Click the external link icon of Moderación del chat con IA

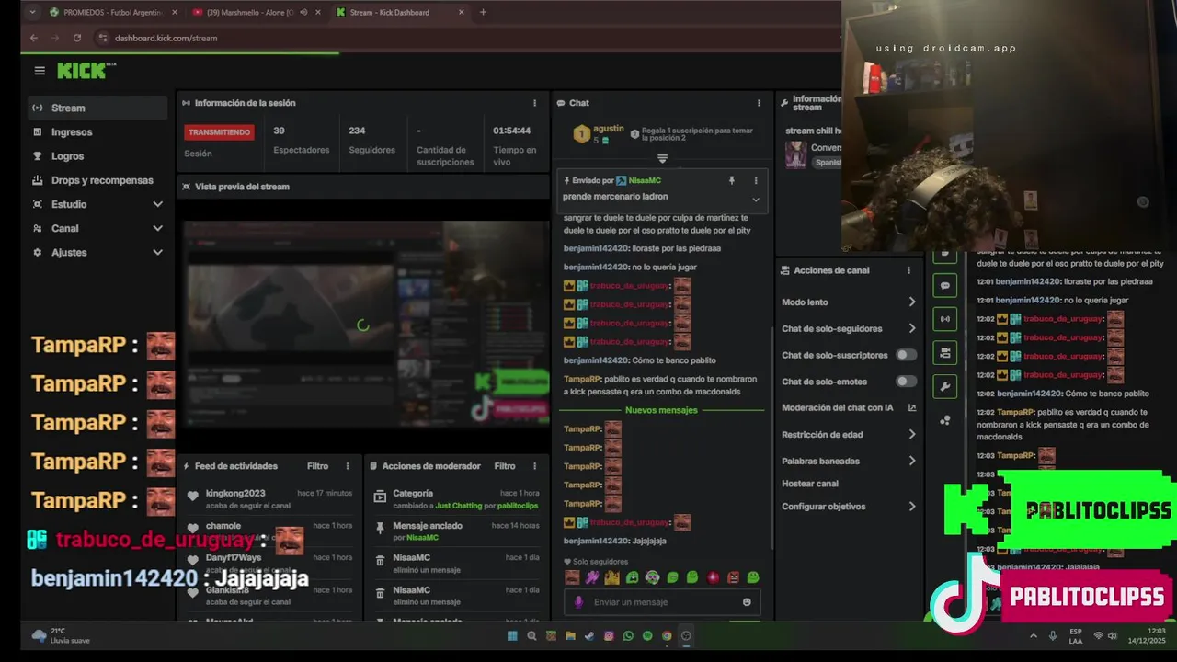(912, 407)
